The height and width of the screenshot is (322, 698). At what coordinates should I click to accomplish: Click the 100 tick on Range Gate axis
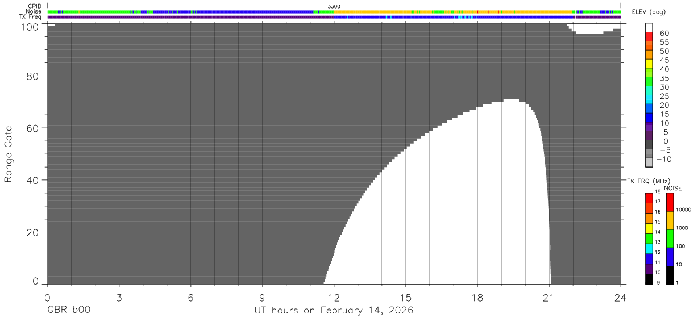tap(31, 27)
